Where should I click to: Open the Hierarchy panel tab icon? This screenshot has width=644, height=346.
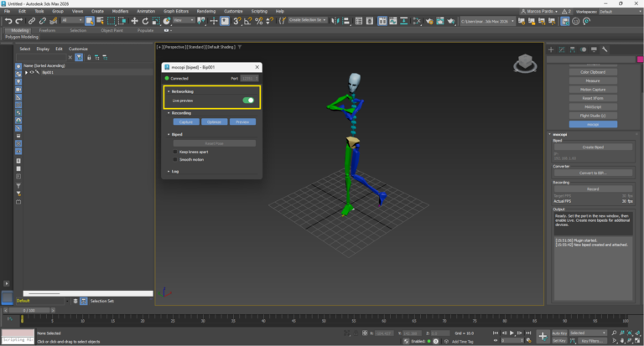(572, 49)
